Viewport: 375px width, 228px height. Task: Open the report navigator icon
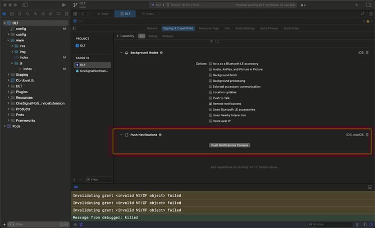66,14
